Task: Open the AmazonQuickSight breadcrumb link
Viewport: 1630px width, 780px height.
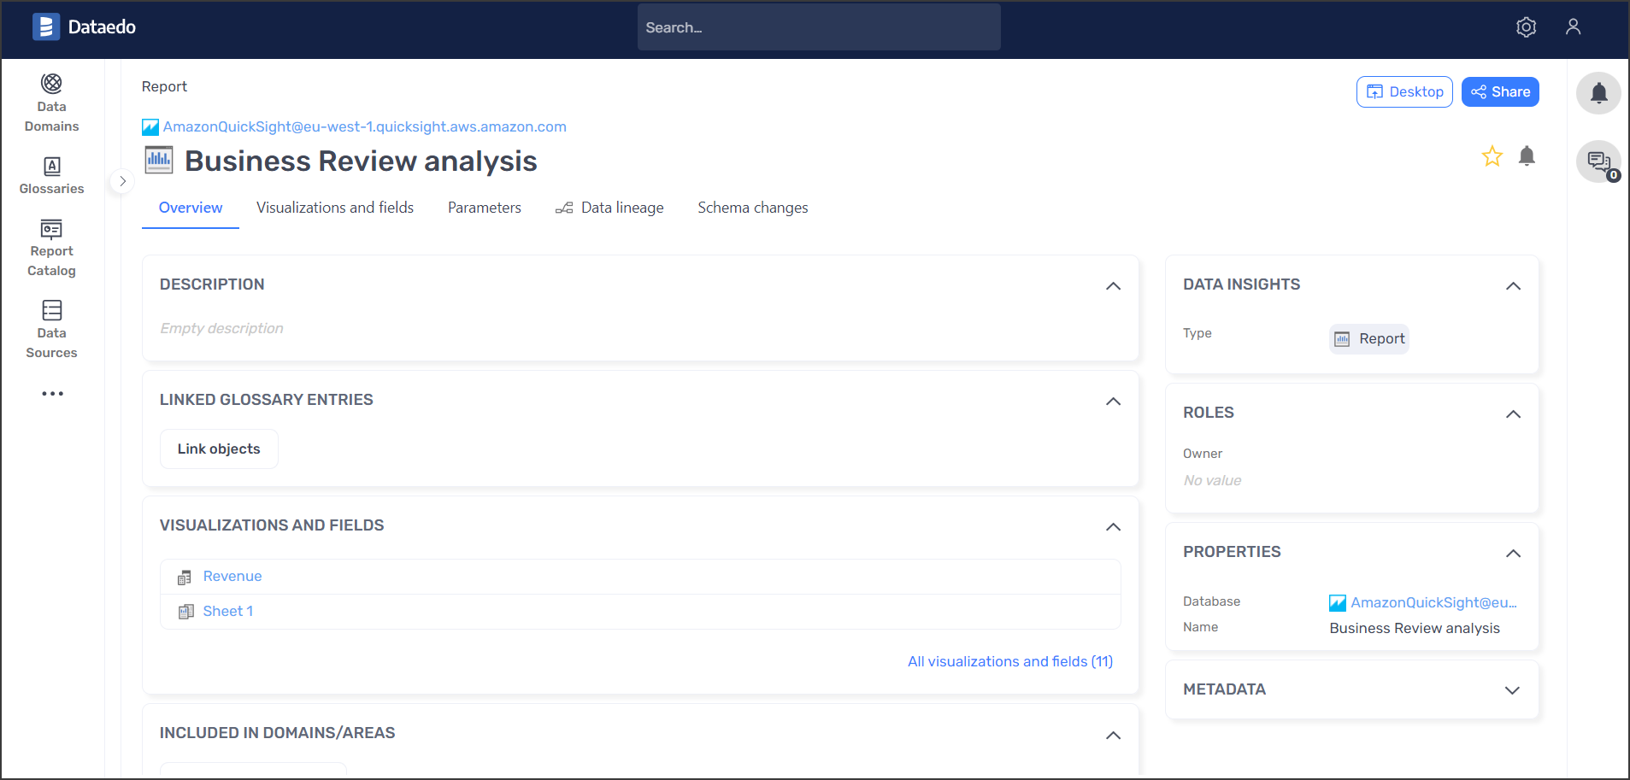Action: coord(365,127)
